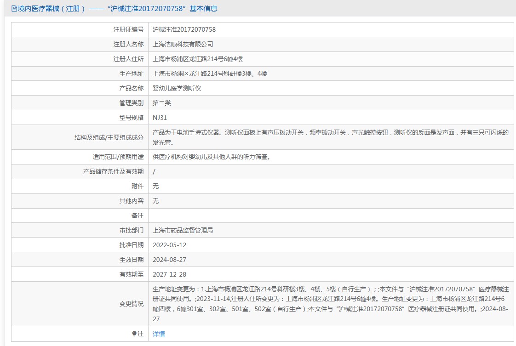Viewport: 516px width, 346px height.
Task: Select production address ending 科研楼3楼、4楼
Action: [x=210, y=74]
